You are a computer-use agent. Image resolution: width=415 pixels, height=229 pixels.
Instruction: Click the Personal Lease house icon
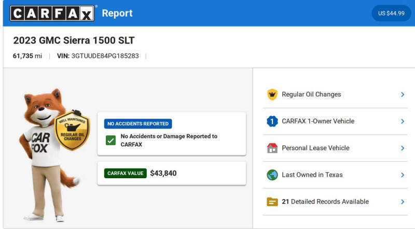pos(272,148)
